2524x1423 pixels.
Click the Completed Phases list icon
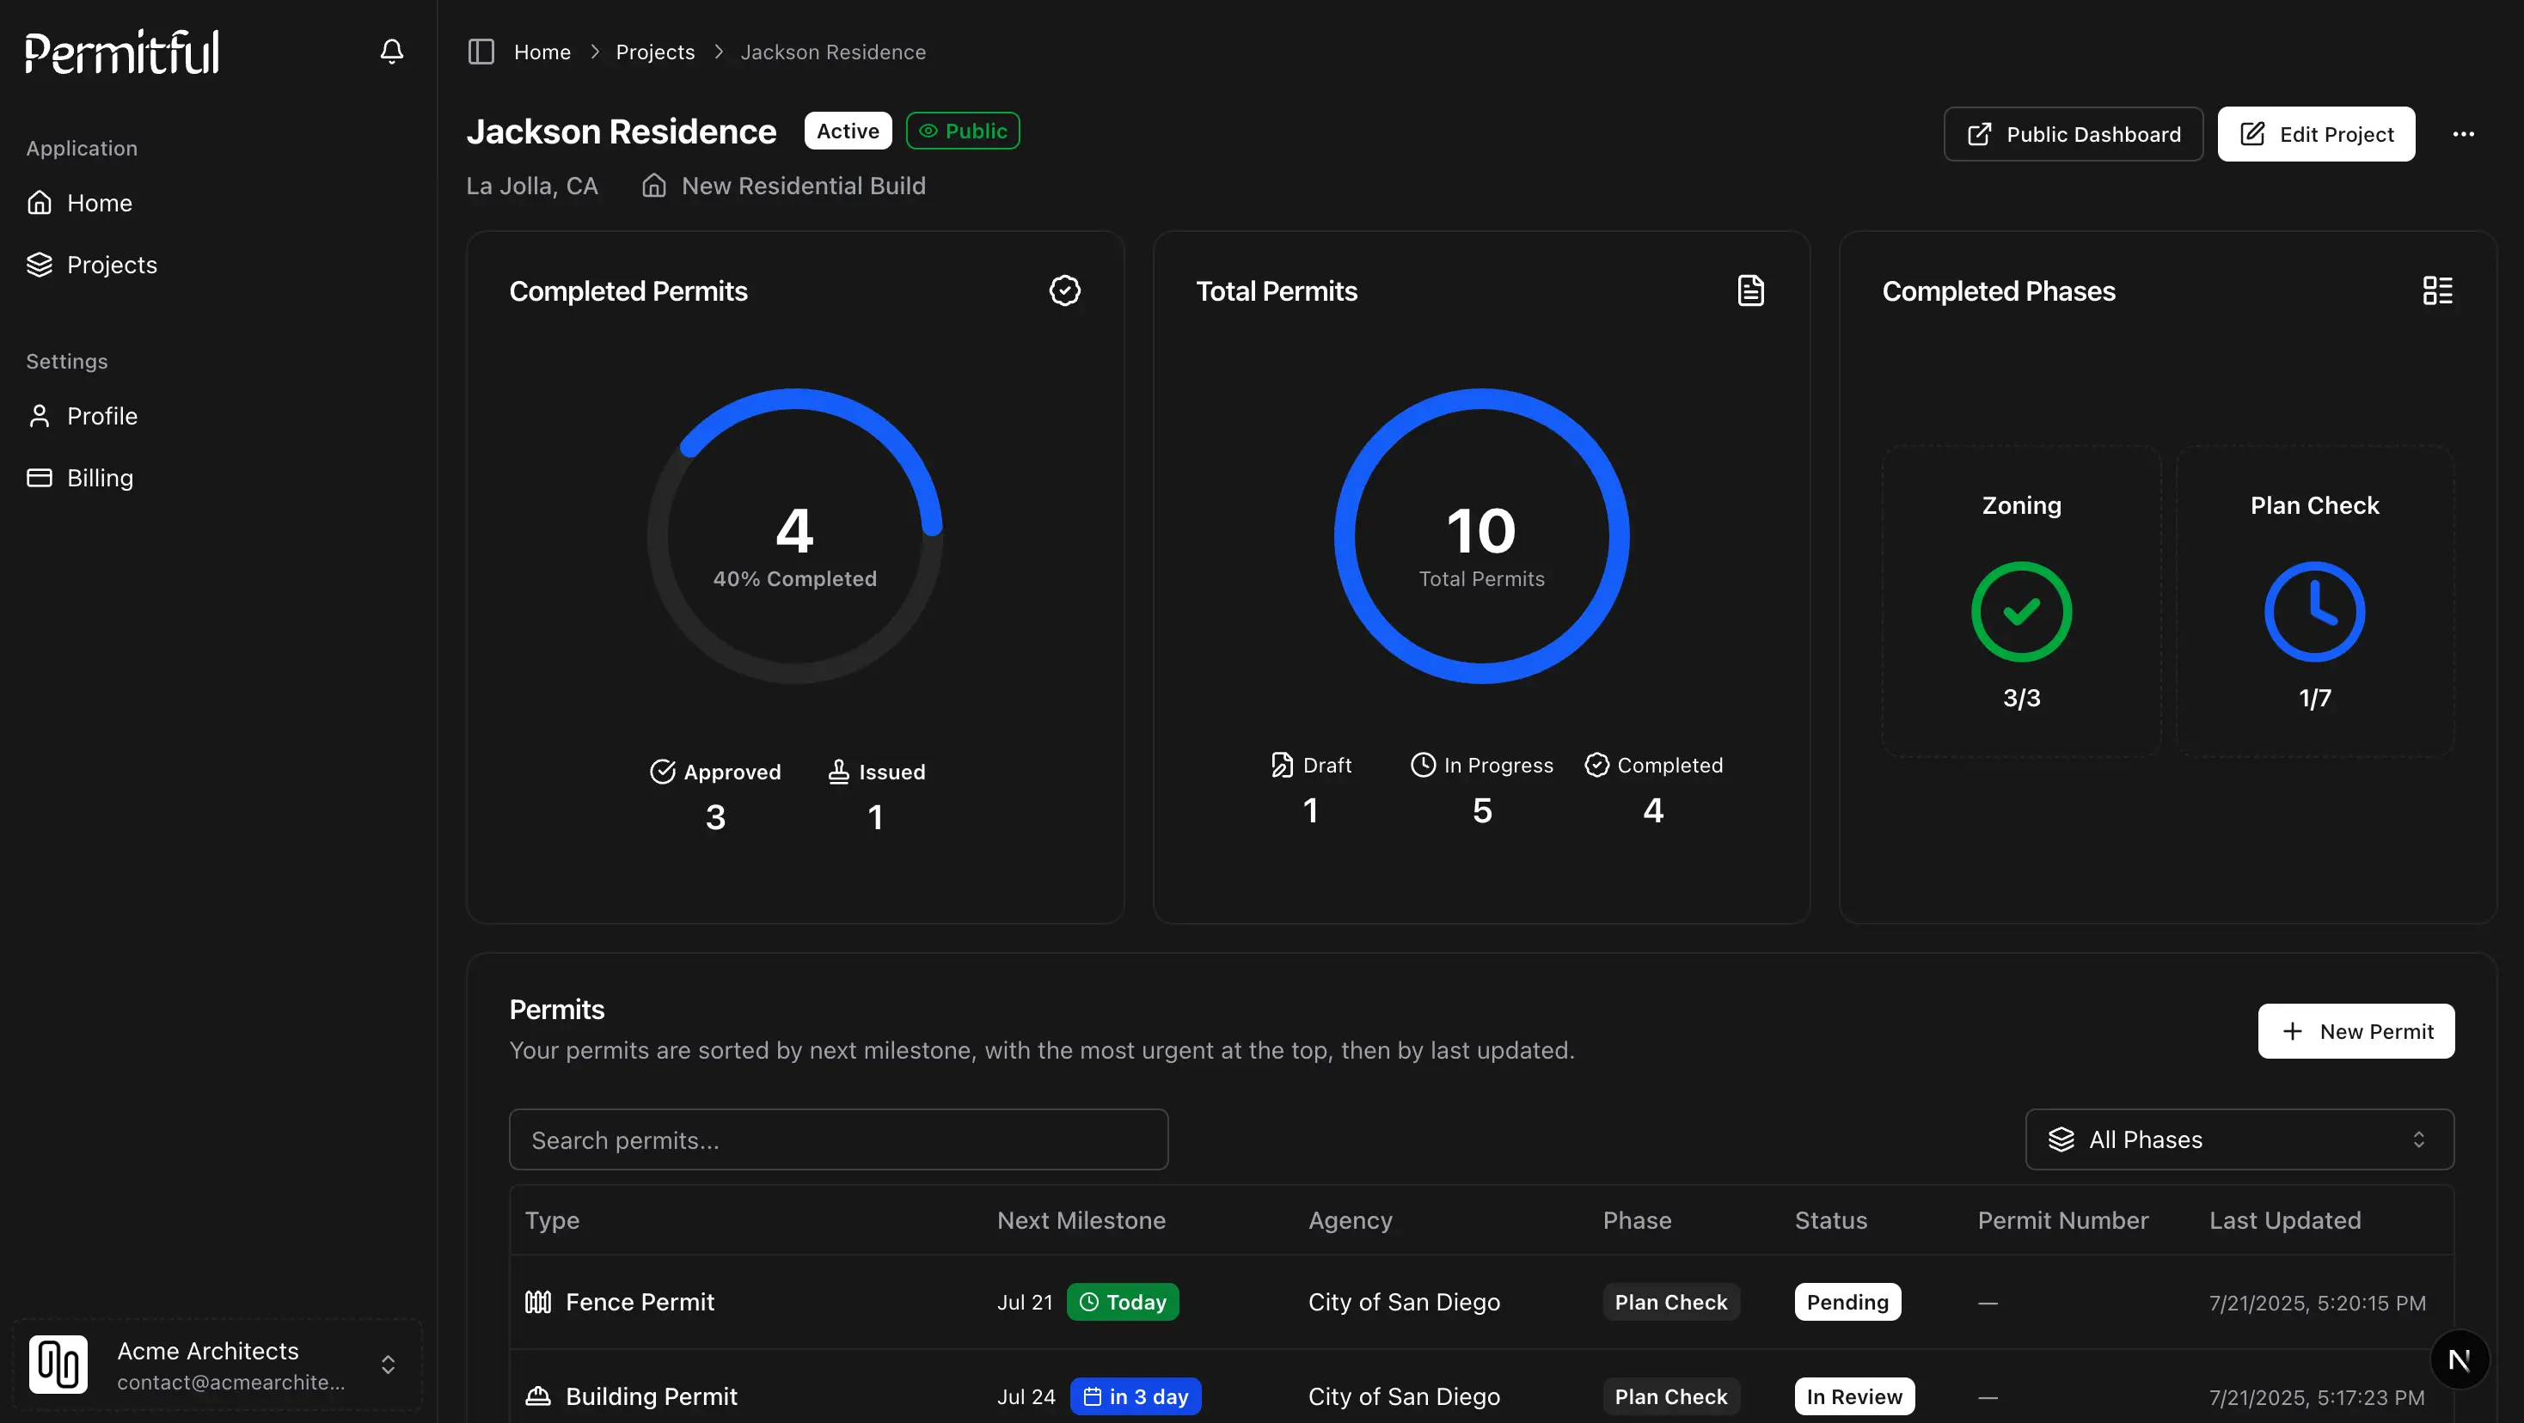pos(2437,290)
